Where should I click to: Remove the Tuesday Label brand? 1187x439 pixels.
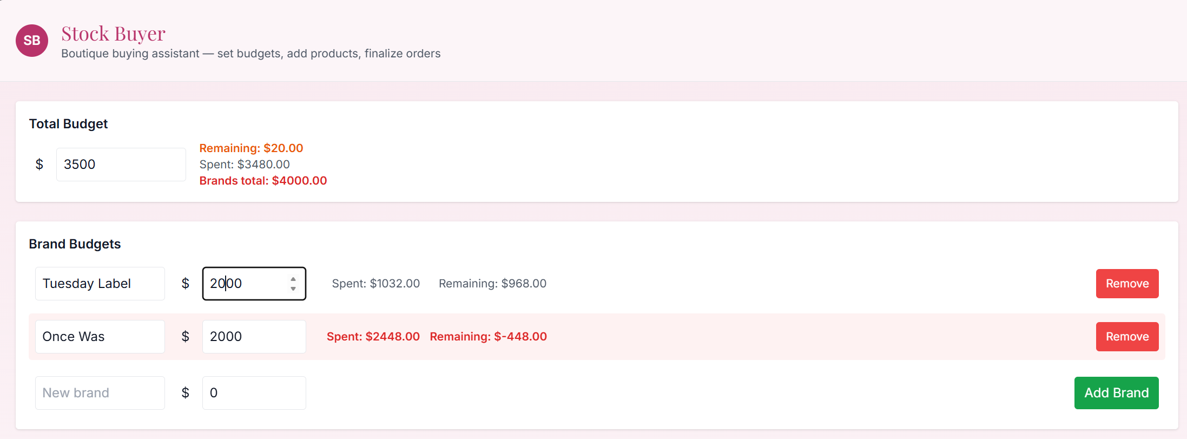[x=1127, y=284]
